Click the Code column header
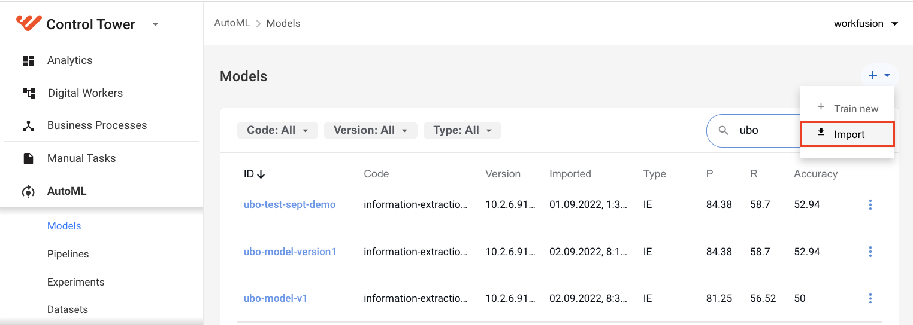 (x=376, y=174)
